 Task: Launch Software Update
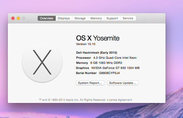(123, 83)
